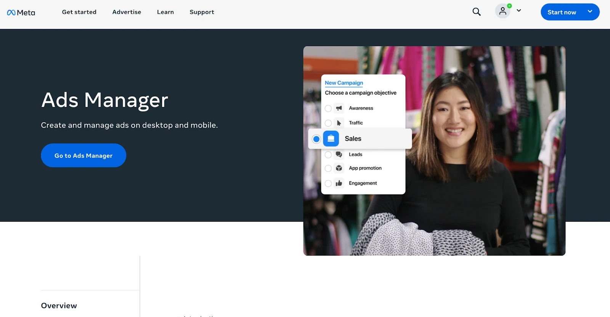The width and height of the screenshot is (610, 317).
Task: Expand the account menu chevron
Action: click(519, 11)
